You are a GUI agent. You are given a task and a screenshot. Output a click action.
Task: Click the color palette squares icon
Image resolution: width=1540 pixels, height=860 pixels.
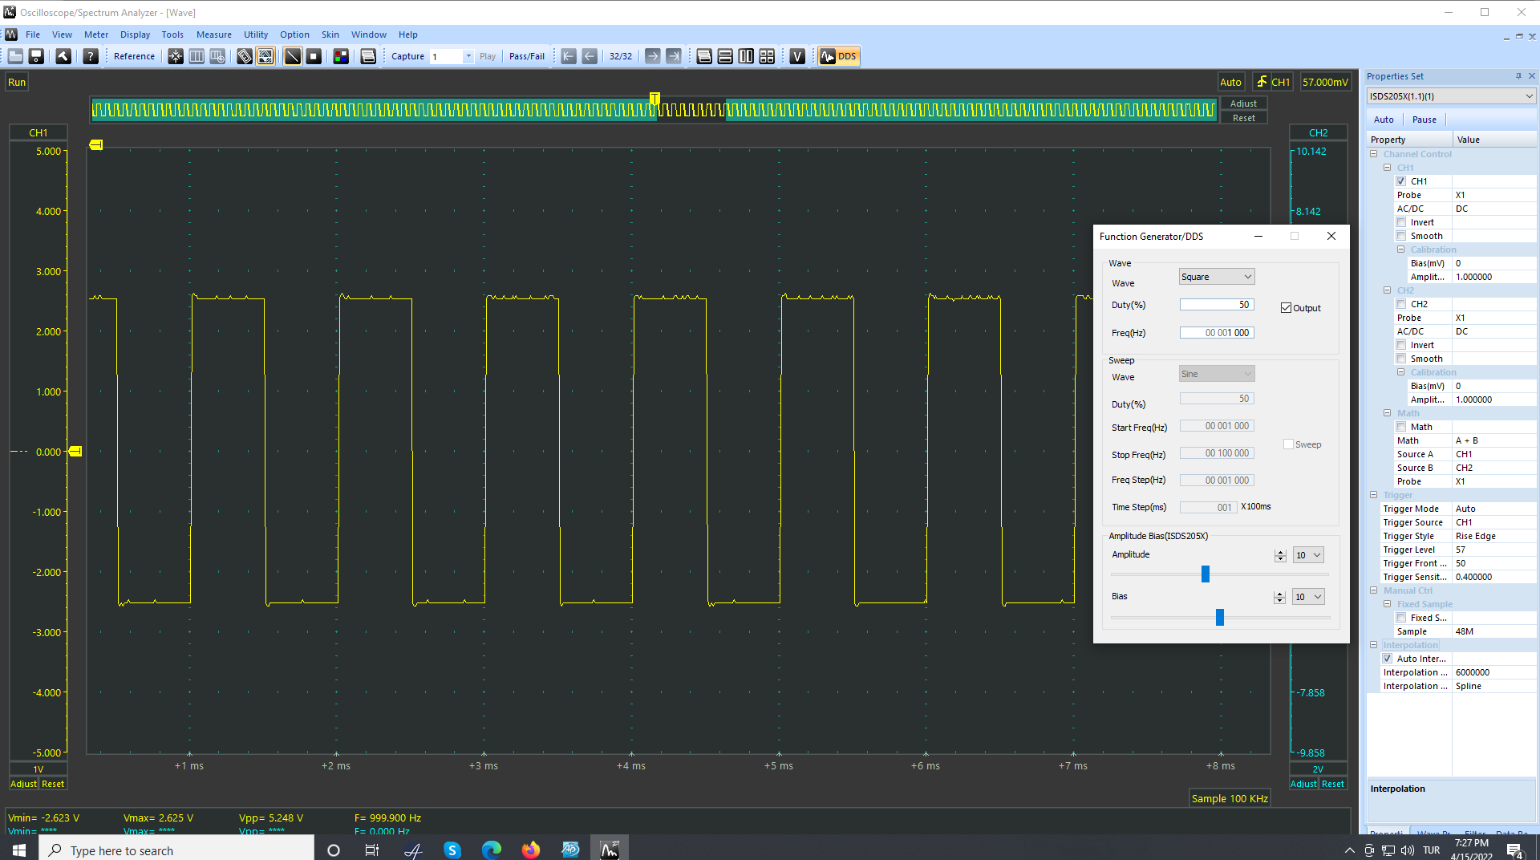[341, 56]
